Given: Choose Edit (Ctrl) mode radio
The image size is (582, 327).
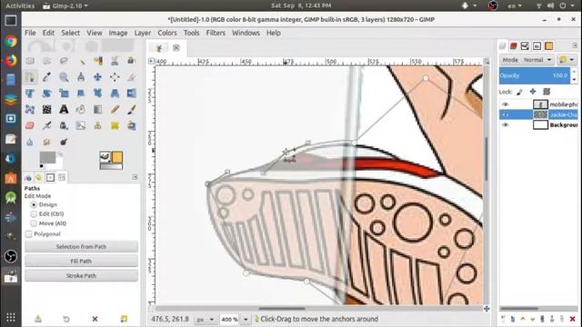Looking at the screenshot, I should click(x=34, y=214).
